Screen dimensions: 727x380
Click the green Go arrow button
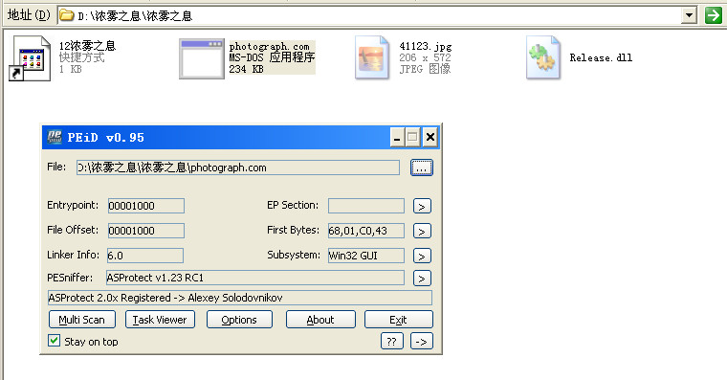click(x=713, y=15)
